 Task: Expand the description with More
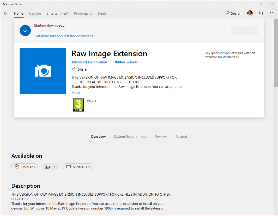(x=76, y=93)
